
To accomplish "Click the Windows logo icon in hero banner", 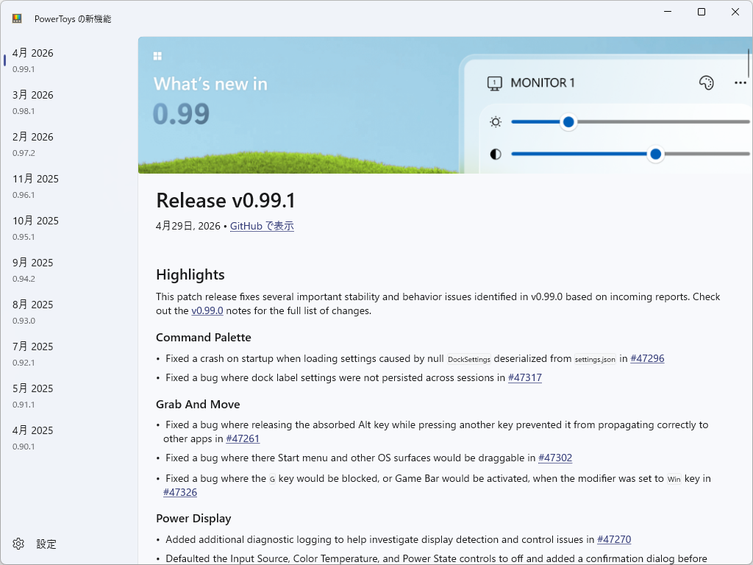I will pos(157,56).
